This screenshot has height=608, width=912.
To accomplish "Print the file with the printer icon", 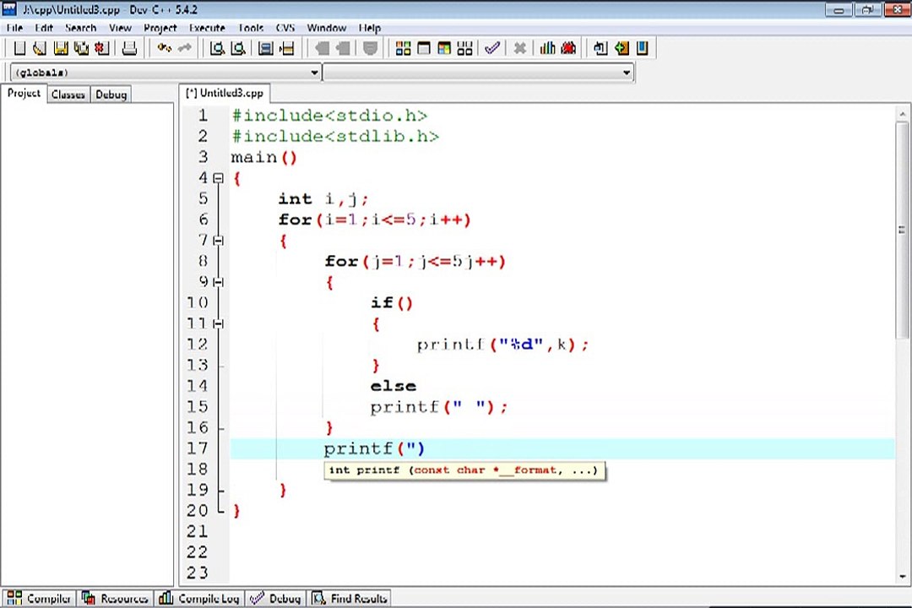I will click(129, 48).
